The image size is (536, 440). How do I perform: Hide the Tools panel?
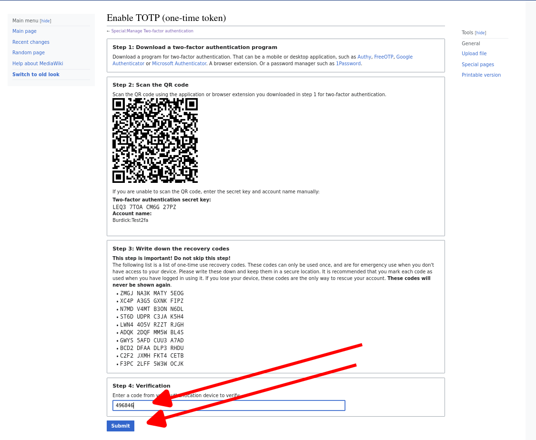coord(480,33)
